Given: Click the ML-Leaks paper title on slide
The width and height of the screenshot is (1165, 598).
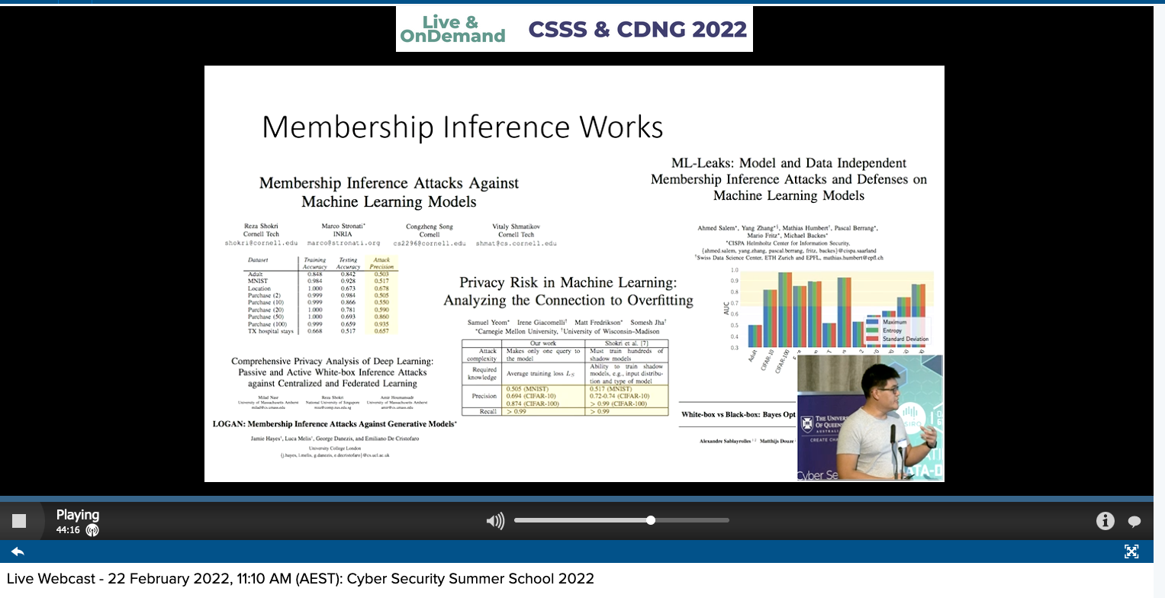Looking at the screenshot, I should point(788,179).
